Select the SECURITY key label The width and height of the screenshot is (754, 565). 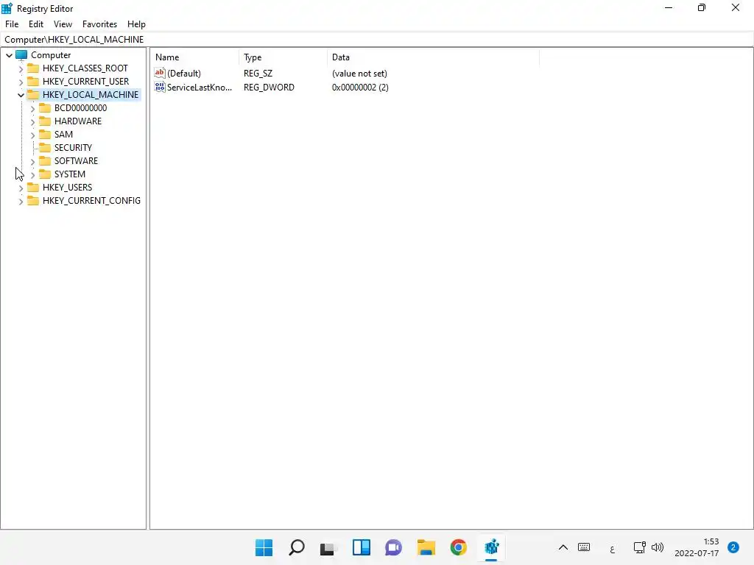click(73, 147)
